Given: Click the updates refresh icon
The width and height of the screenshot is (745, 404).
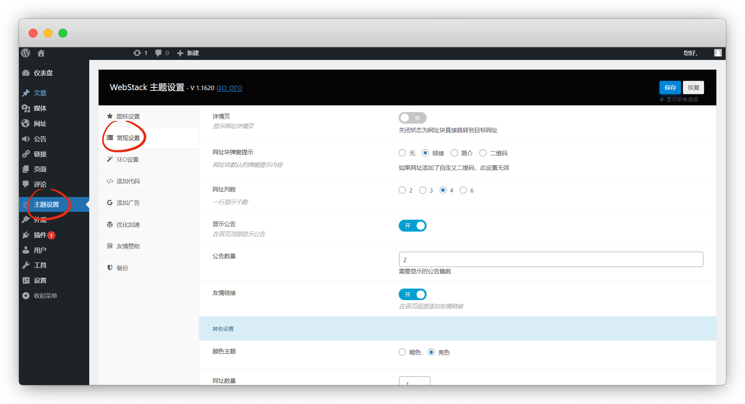Looking at the screenshot, I should [137, 53].
